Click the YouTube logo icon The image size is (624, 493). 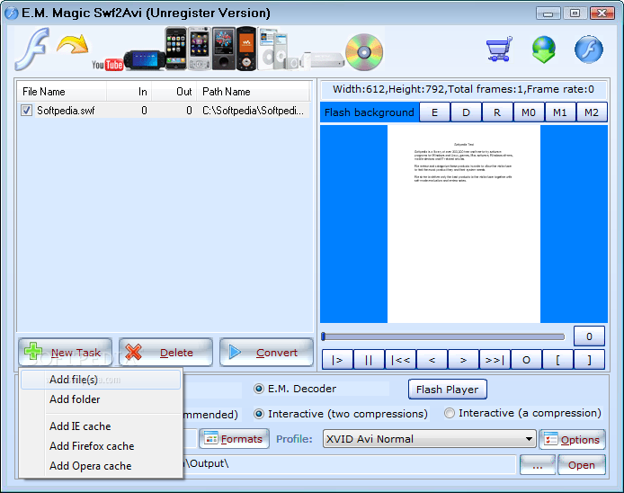click(x=107, y=65)
